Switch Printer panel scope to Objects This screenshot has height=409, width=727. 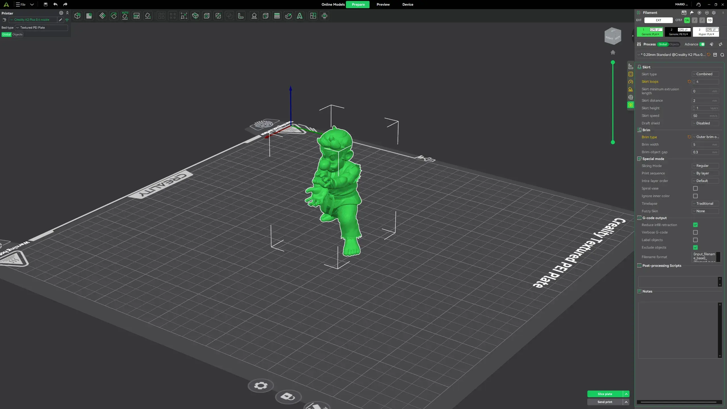click(17, 34)
